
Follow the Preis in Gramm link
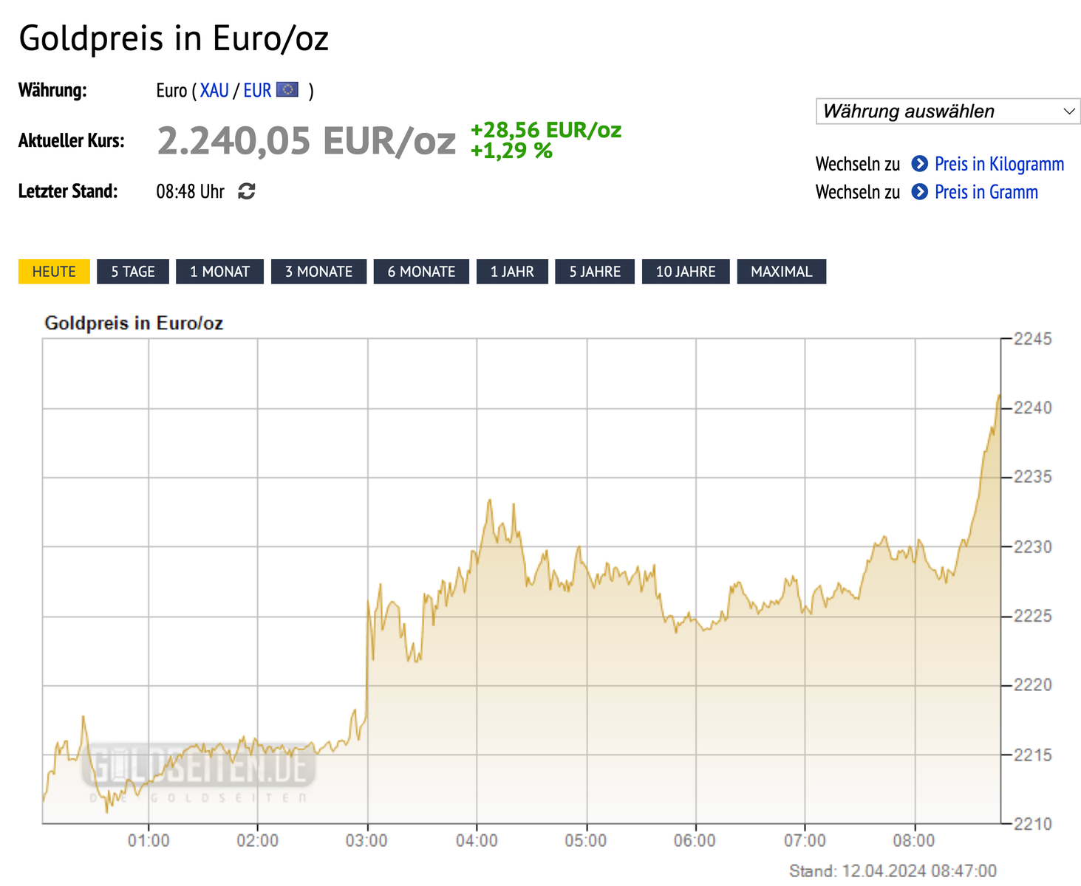(986, 192)
